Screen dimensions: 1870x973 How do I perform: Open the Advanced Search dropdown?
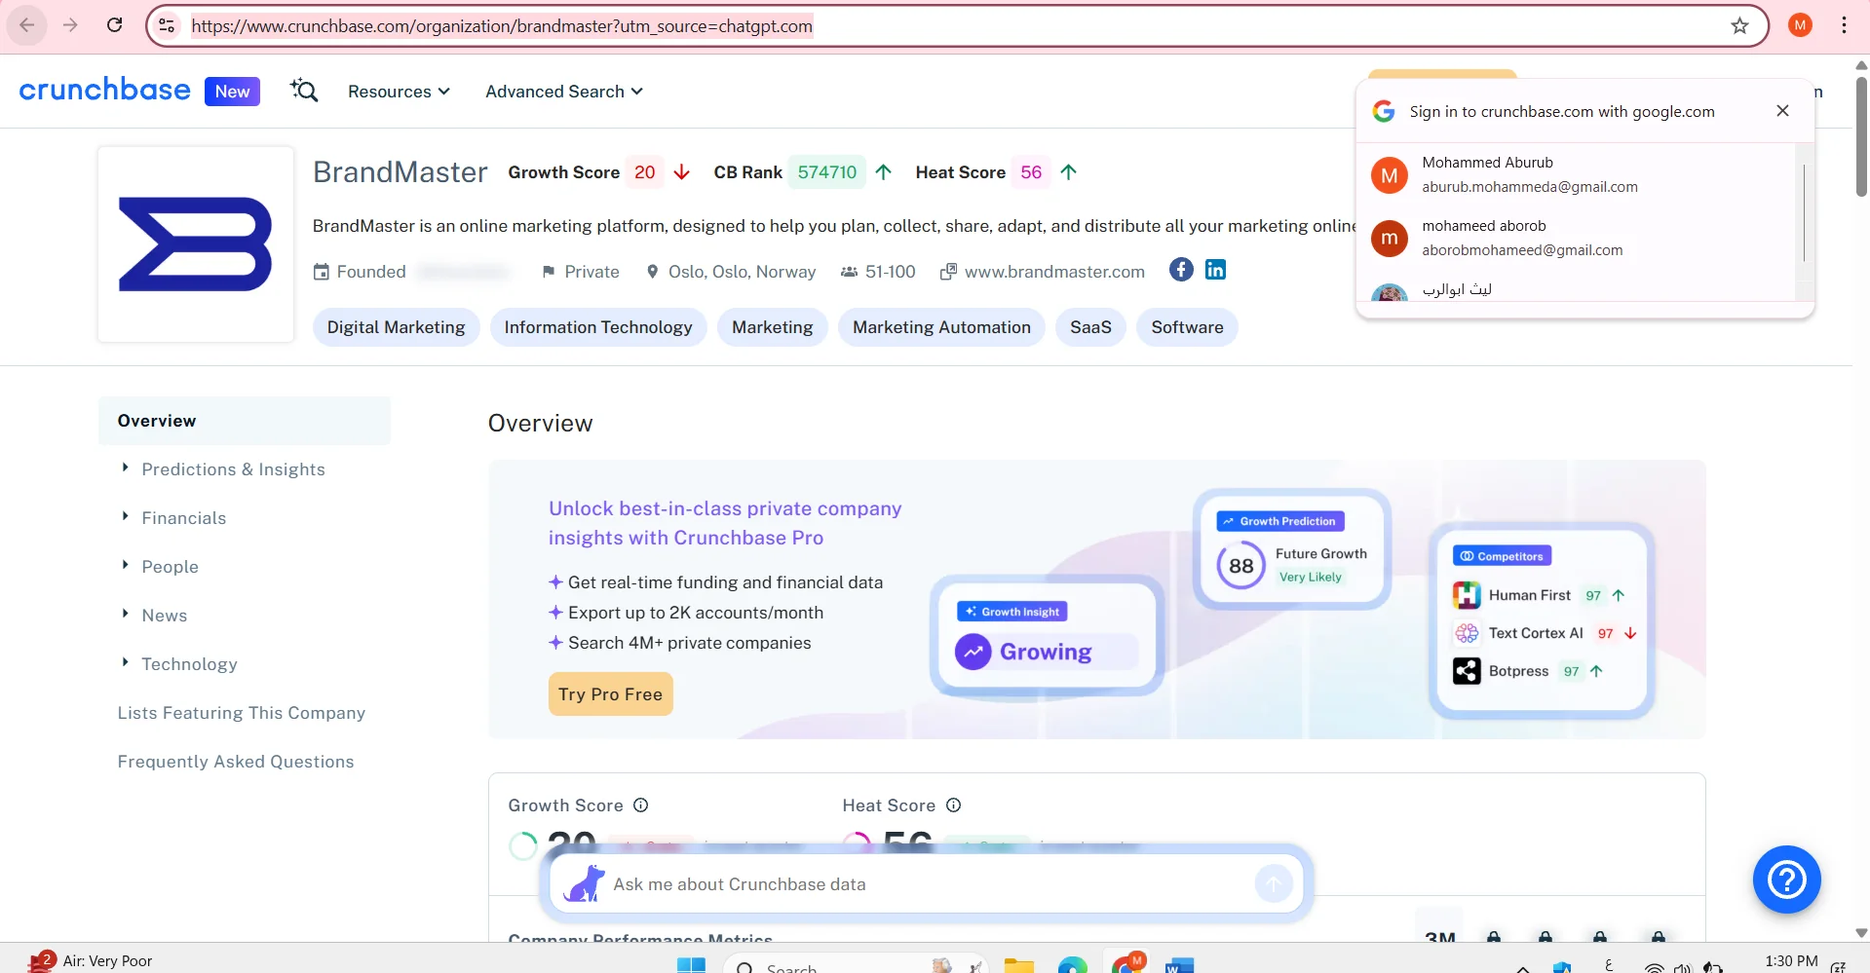(564, 92)
